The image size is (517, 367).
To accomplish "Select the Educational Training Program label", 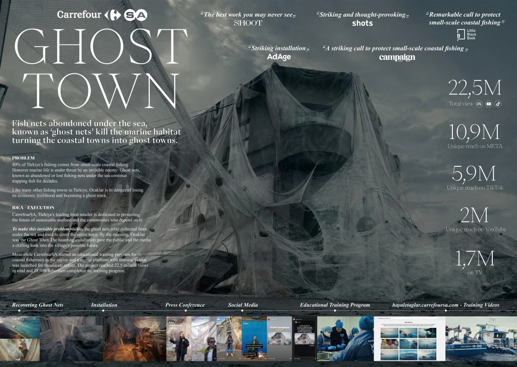I will tap(335, 305).
